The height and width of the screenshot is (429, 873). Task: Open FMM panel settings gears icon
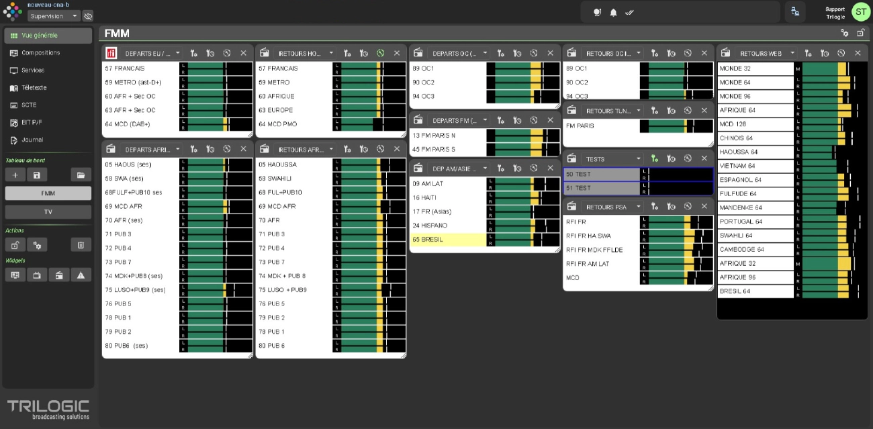coord(845,33)
